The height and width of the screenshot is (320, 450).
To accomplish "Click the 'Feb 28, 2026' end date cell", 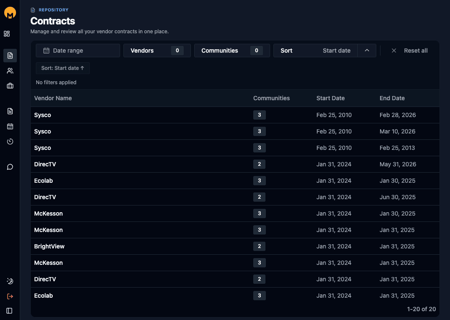I will pos(397,115).
